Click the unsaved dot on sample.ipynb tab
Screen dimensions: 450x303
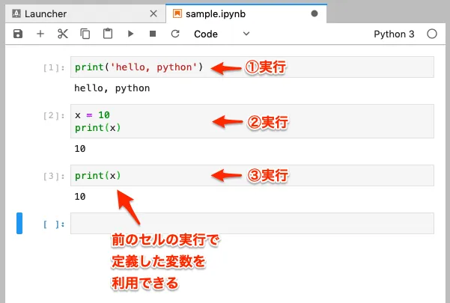(314, 13)
